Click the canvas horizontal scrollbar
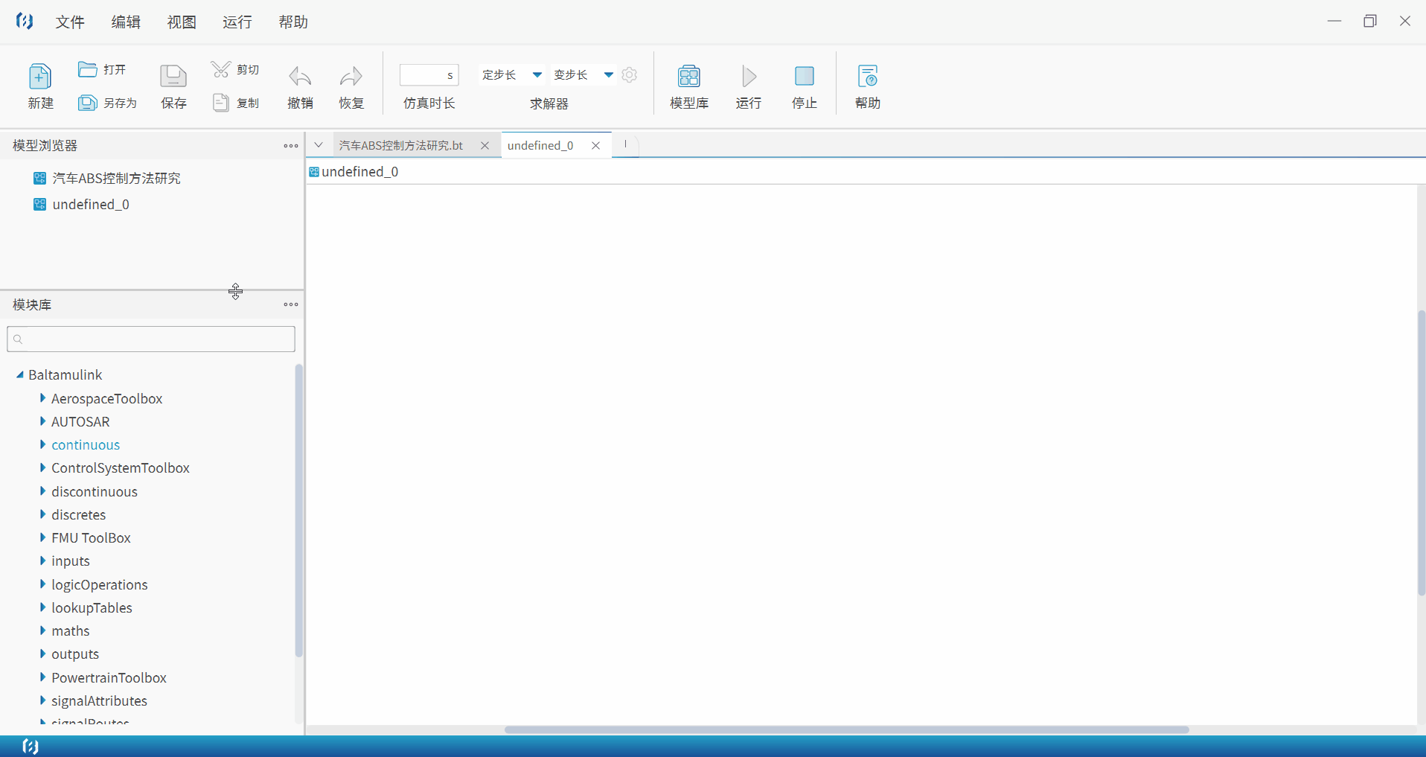The image size is (1426, 757). 846,729
